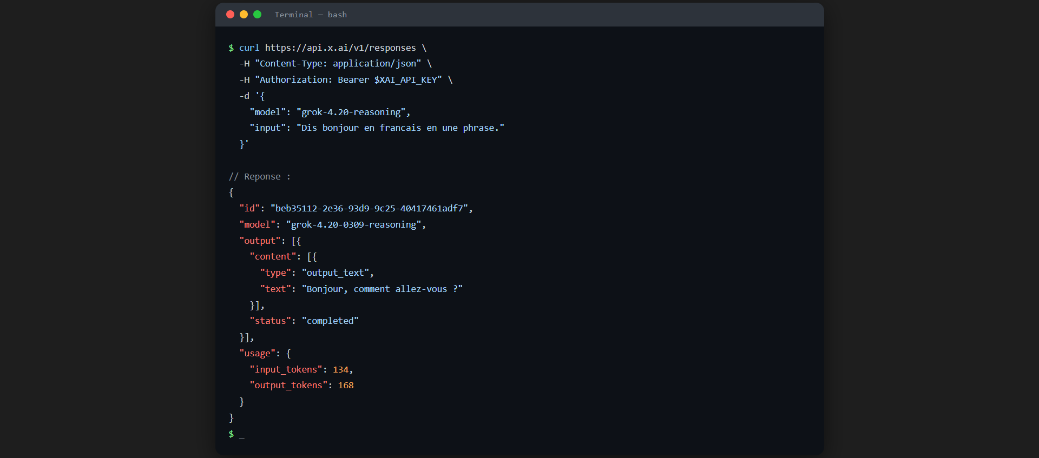Click the red close window button
Viewport: 1039px width, 458px height.
point(230,15)
